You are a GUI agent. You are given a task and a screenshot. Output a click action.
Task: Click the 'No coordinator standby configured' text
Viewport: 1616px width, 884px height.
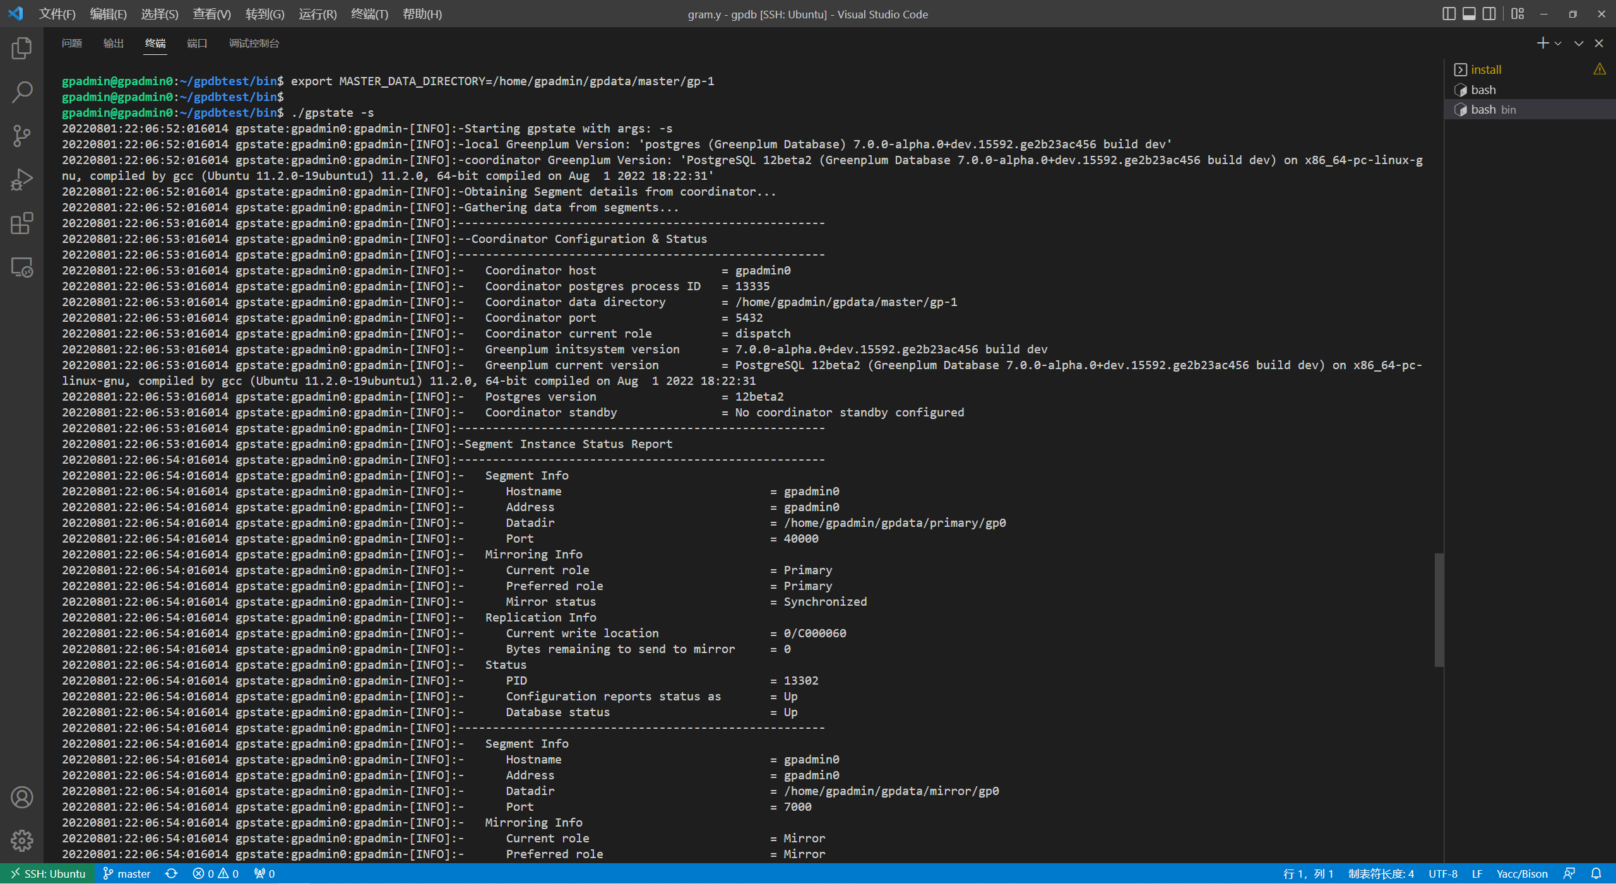tap(850, 413)
